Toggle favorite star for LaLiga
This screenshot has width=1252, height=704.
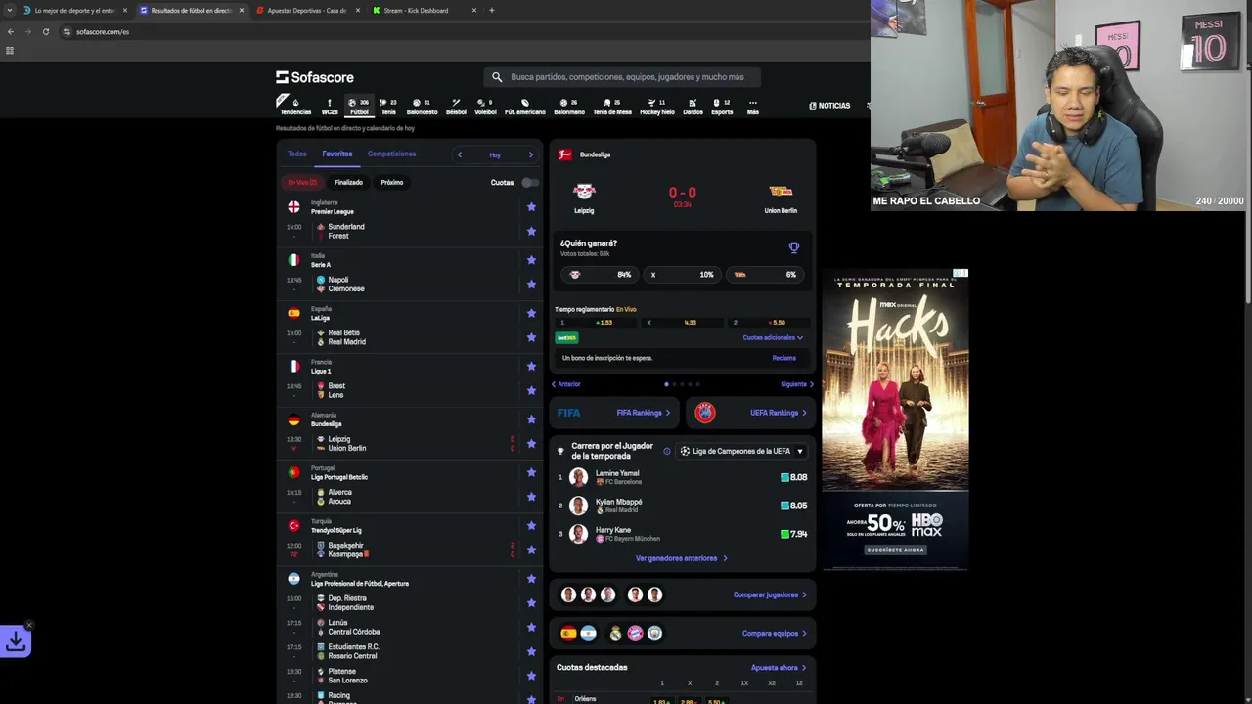click(531, 313)
